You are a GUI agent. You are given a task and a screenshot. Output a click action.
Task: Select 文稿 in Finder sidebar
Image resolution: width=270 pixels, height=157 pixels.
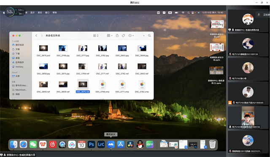[17, 49]
